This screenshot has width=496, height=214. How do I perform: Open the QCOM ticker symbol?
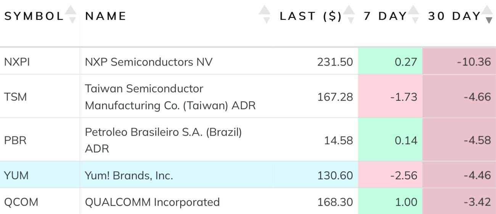click(x=21, y=202)
